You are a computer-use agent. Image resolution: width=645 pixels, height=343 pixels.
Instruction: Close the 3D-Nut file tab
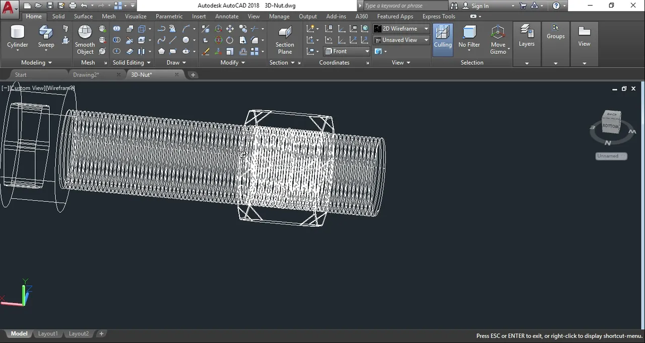pos(176,74)
